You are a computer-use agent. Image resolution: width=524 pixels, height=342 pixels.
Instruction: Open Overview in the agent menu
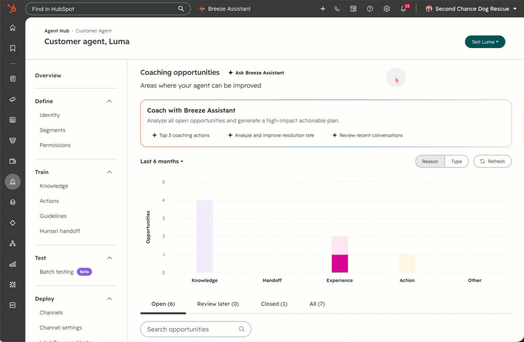[x=48, y=76]
